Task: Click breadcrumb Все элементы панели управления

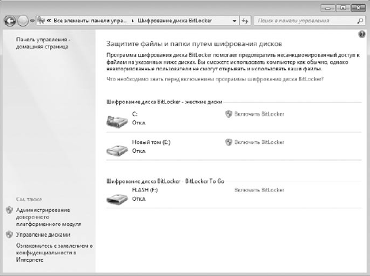Action: [91, 21]
